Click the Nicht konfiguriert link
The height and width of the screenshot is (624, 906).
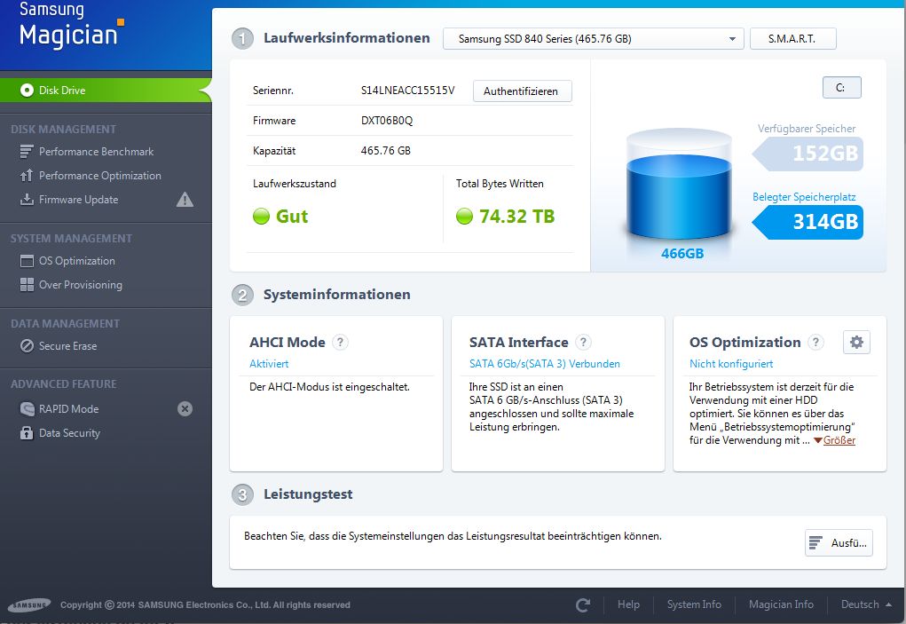pyautogui.click(x=731, y=364)
